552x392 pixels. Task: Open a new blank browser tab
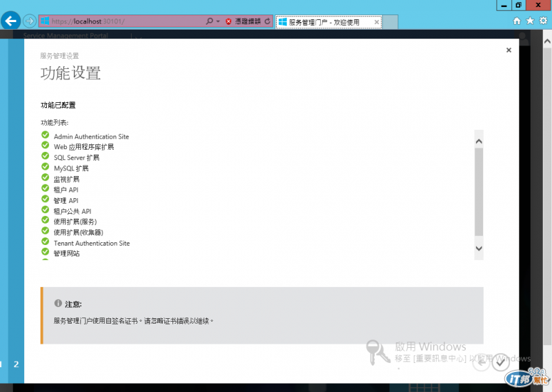point(390,22)
